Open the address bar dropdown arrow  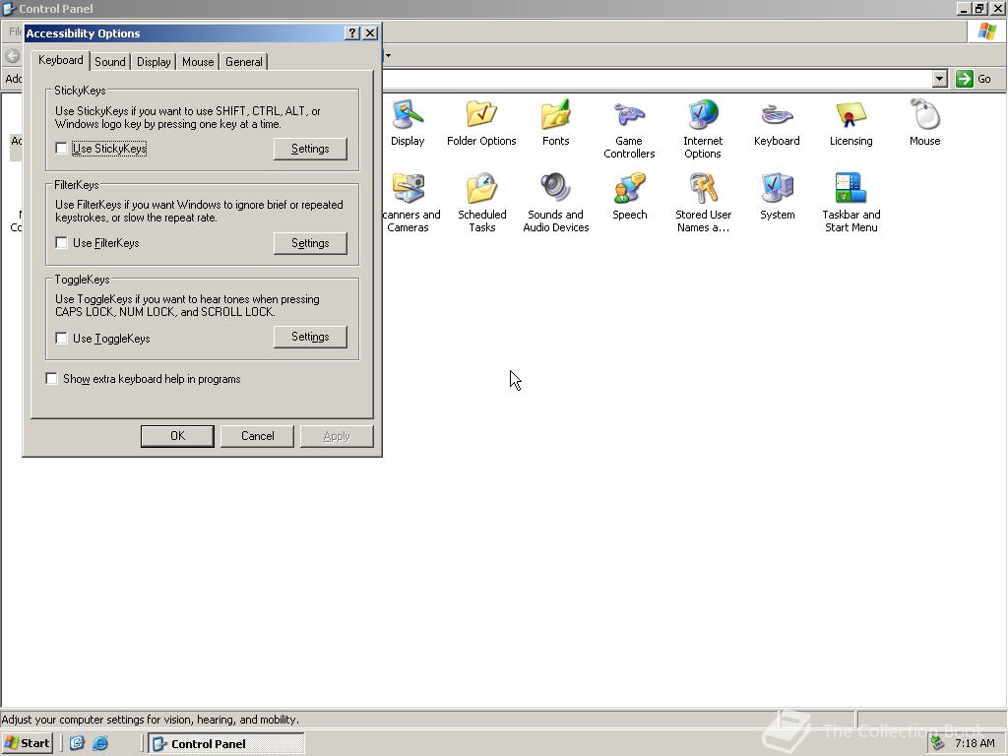(x=940, y=79)
